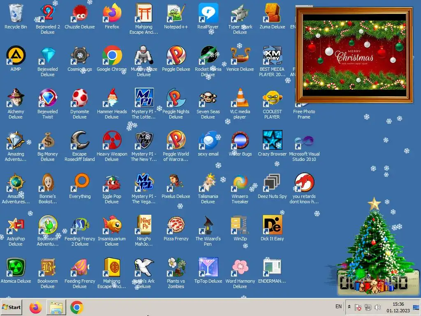Open the volume speaker tray icon

coord(377,307)
